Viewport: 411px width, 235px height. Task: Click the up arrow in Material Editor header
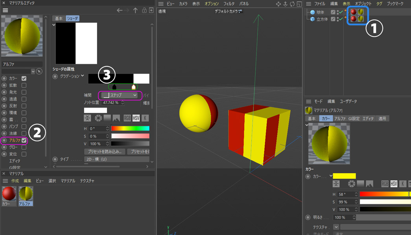(x=135, y=11)
